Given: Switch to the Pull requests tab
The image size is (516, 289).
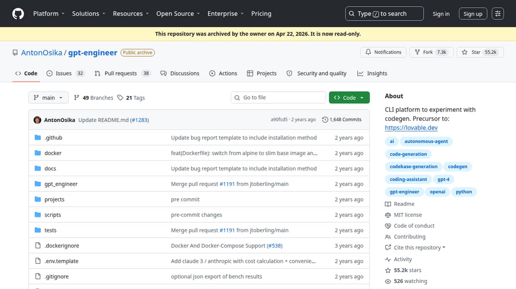Looking at the screenshot, I should coord(122,73).
